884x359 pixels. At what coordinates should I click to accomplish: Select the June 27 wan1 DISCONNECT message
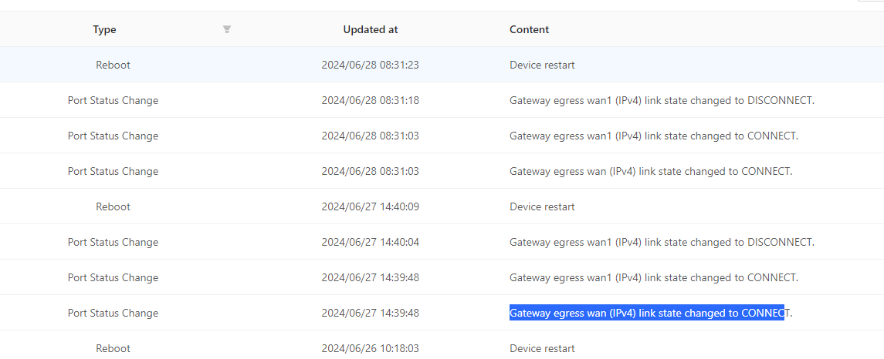pyautogui.click(x=662, y=242)
